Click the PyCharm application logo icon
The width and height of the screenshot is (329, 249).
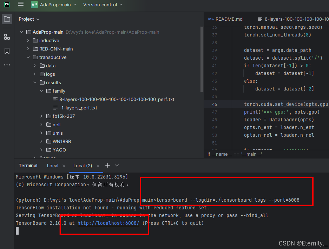pyautogui.click(x=7, y=5)
